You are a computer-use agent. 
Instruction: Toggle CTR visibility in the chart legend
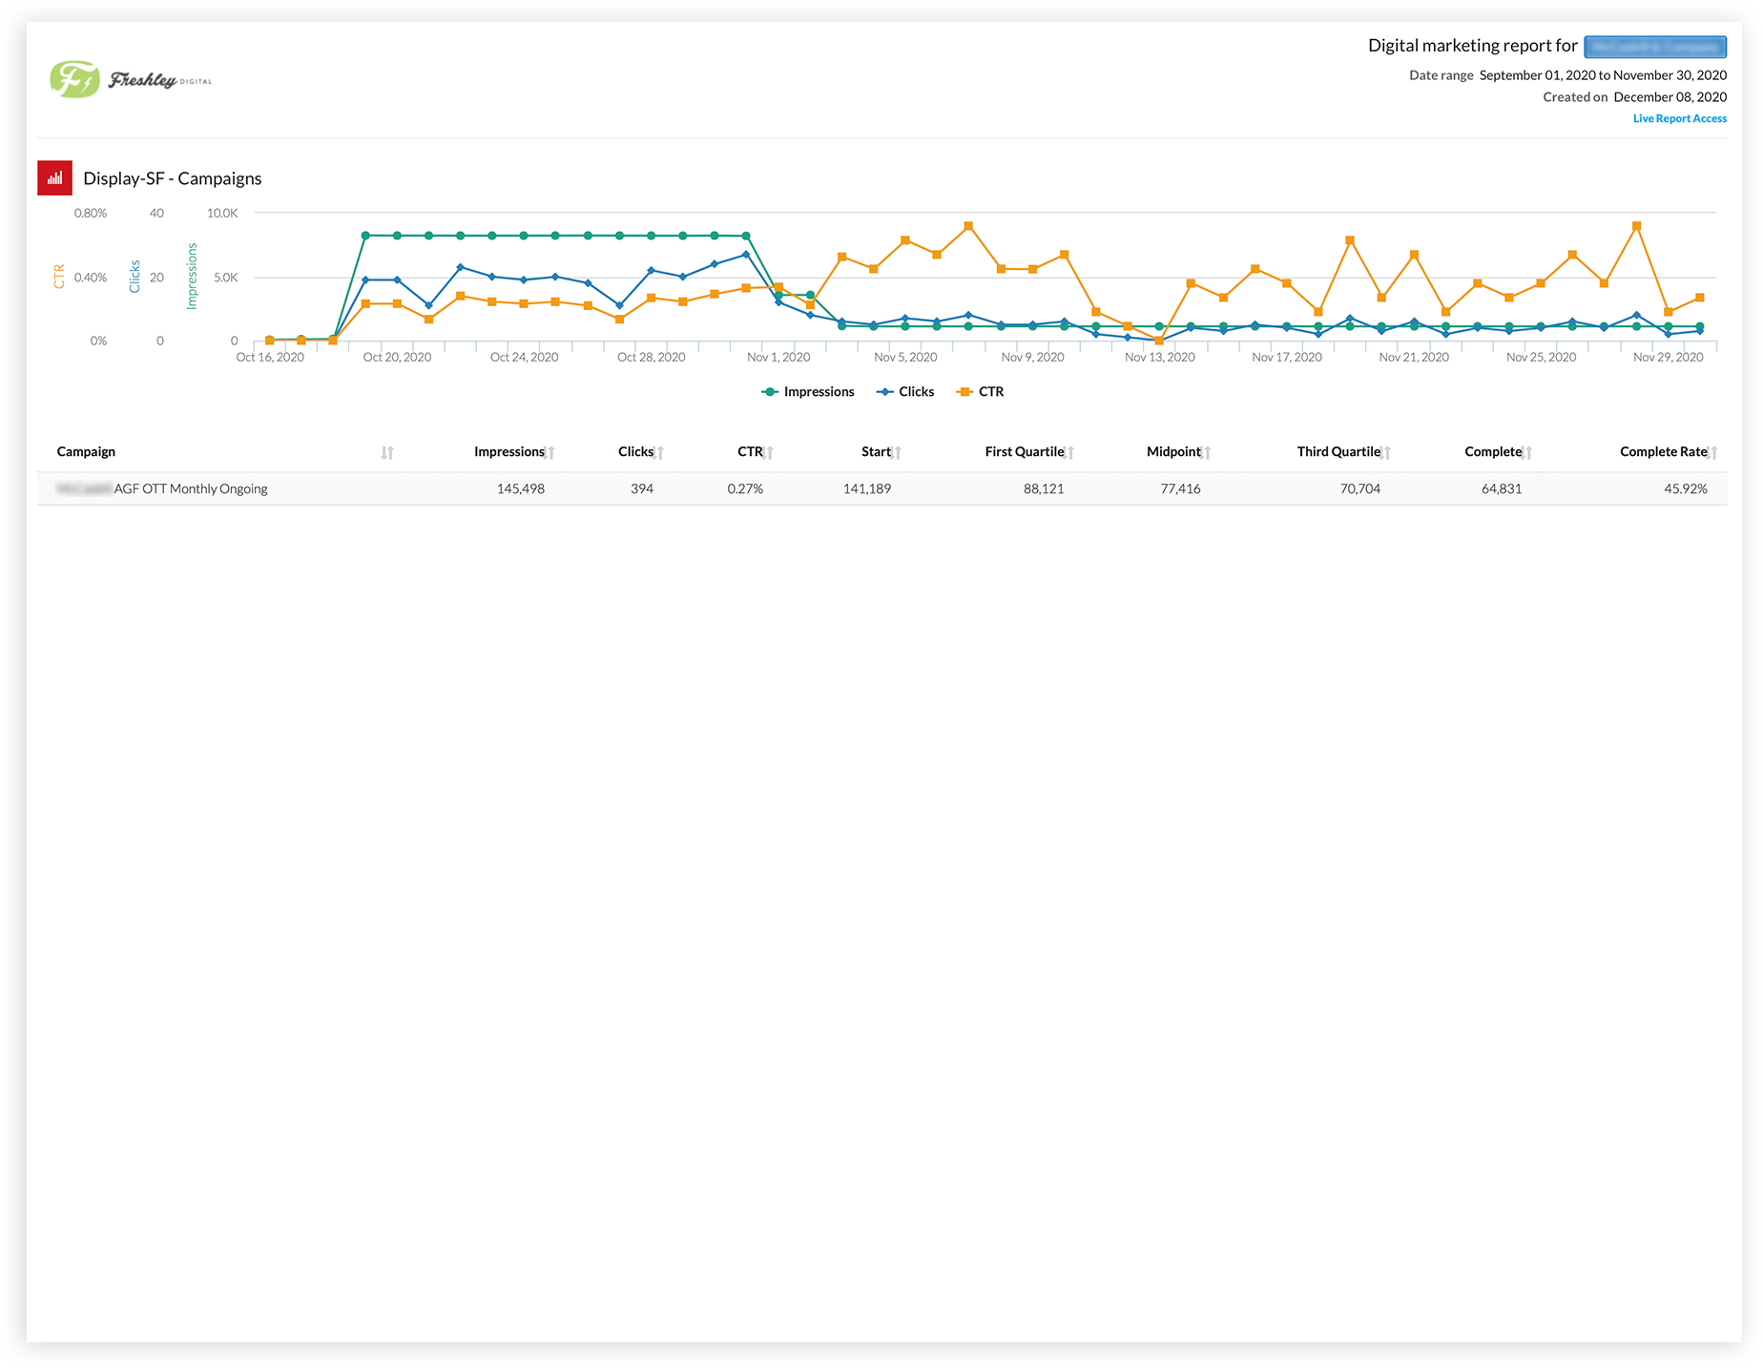tap(981, 391)
